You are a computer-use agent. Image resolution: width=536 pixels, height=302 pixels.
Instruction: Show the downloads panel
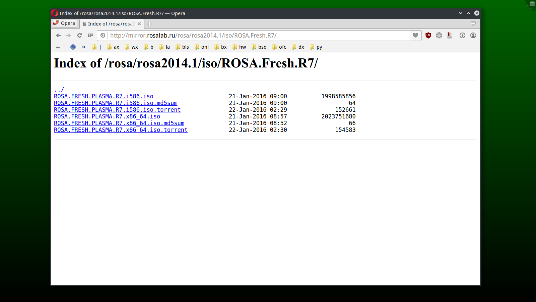[462, 36]
